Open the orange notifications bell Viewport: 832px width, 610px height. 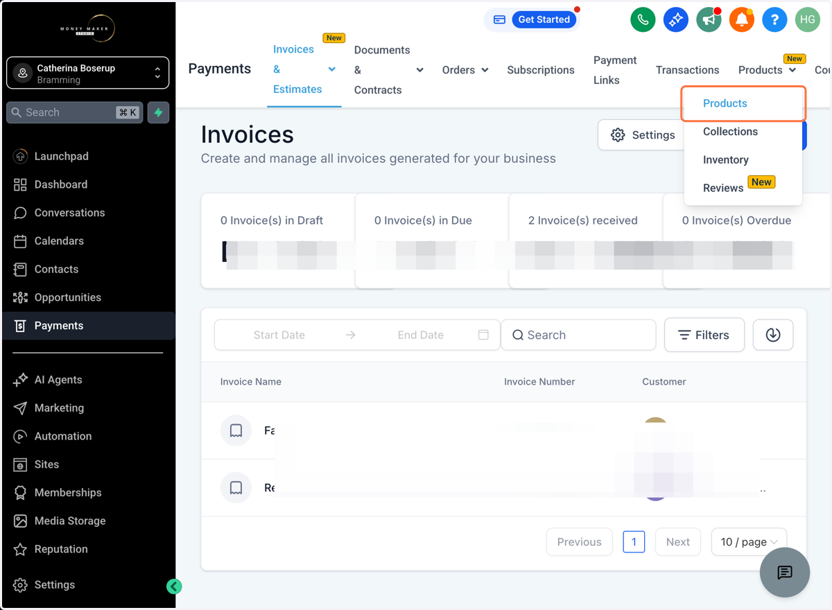(x=741, y=20)
